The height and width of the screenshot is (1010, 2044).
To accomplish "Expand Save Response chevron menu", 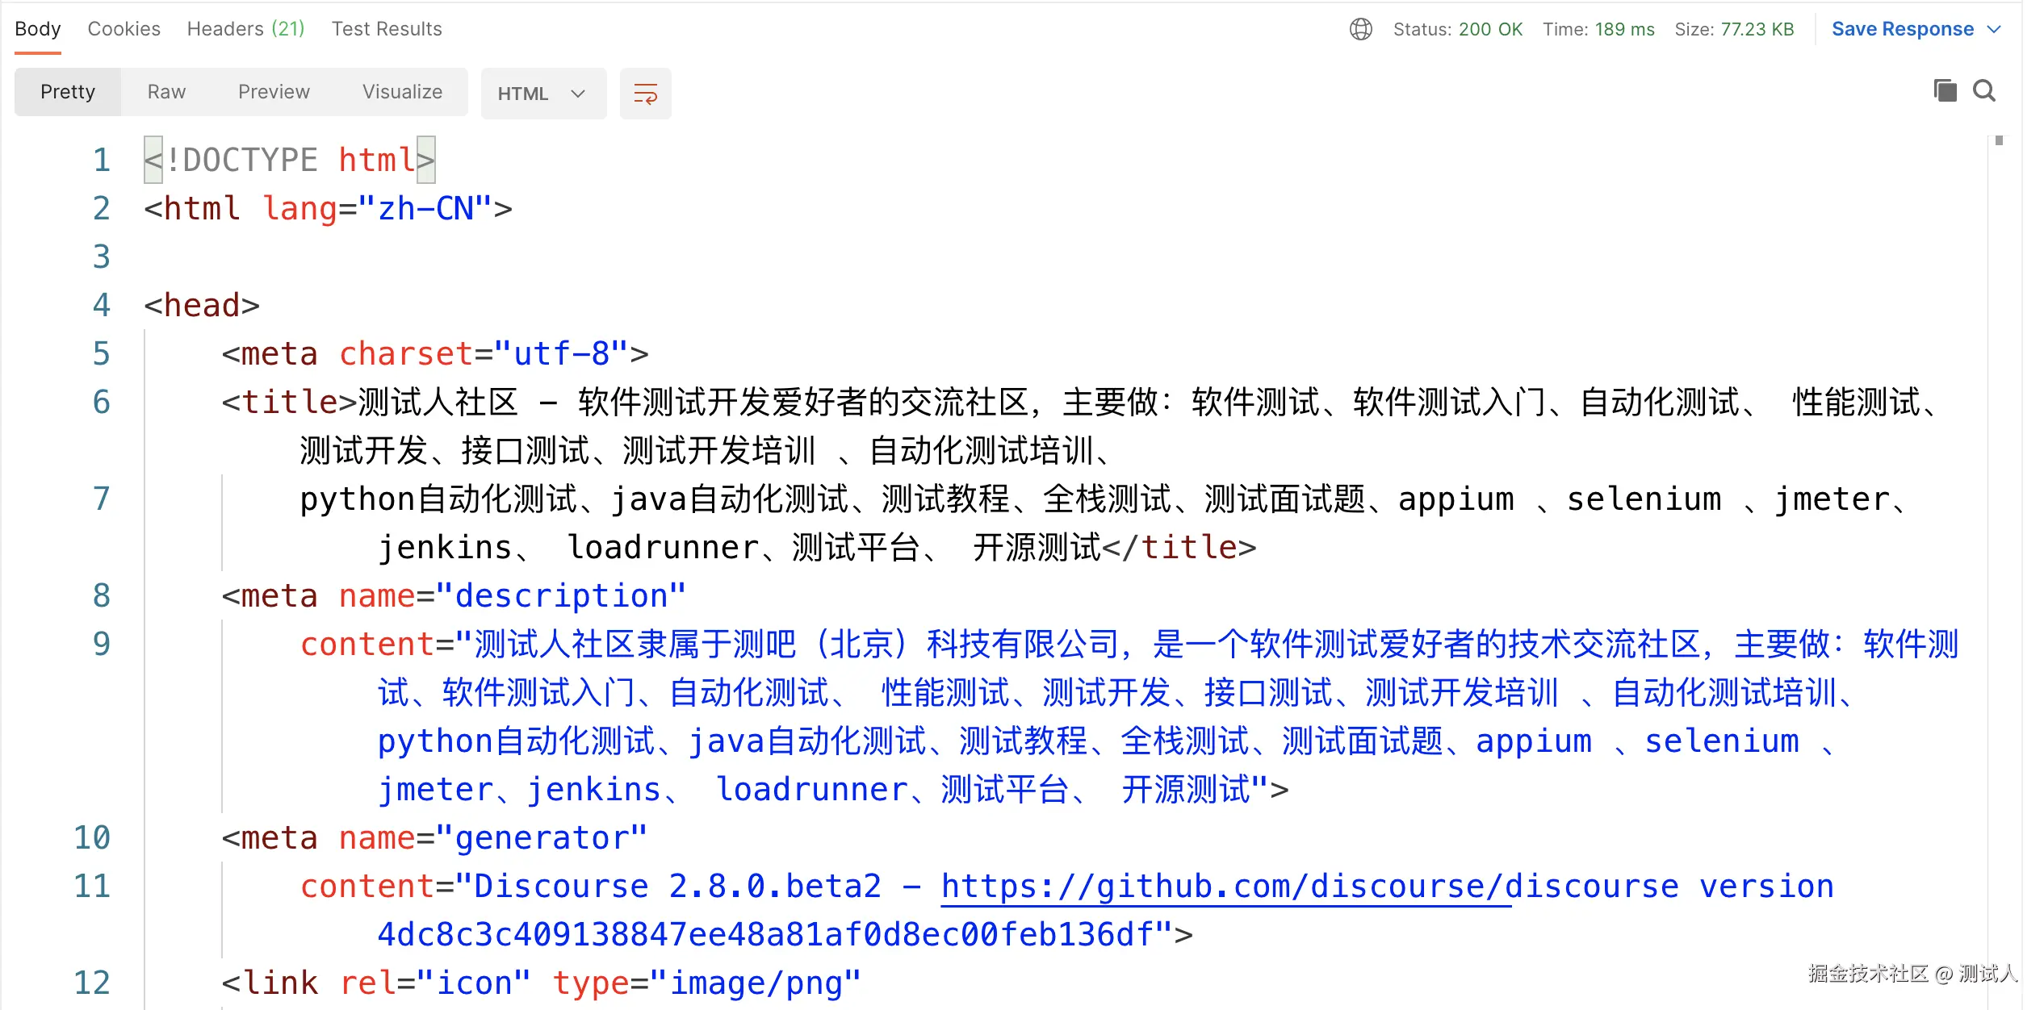I will [x=1994, y=29].
